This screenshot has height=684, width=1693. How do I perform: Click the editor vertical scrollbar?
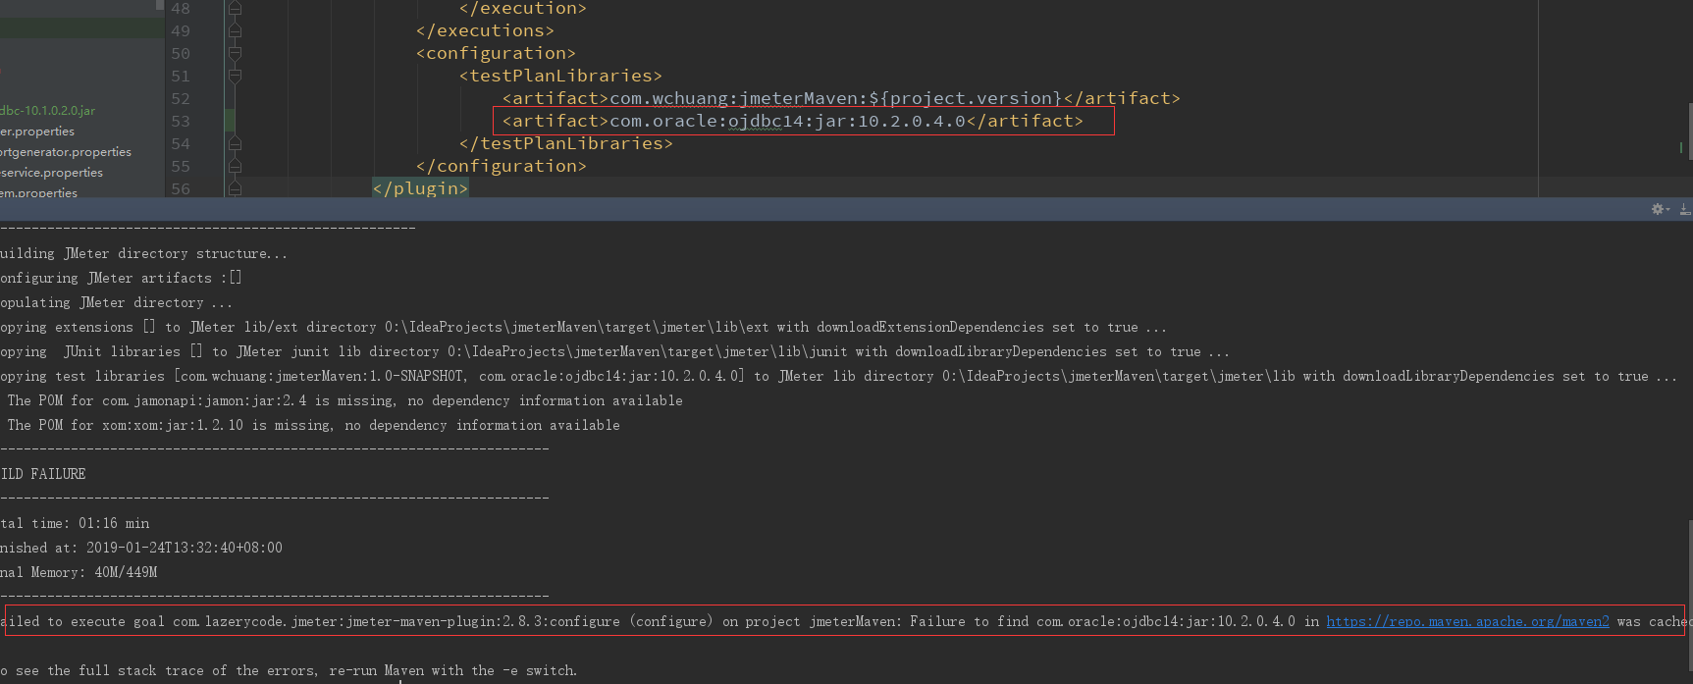[1689, 132]
